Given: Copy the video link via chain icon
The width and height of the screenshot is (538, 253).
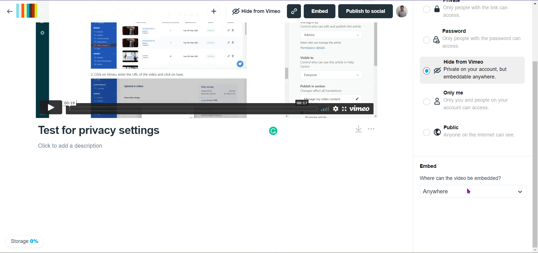Looking at the screenshot, I should [294, 11].
